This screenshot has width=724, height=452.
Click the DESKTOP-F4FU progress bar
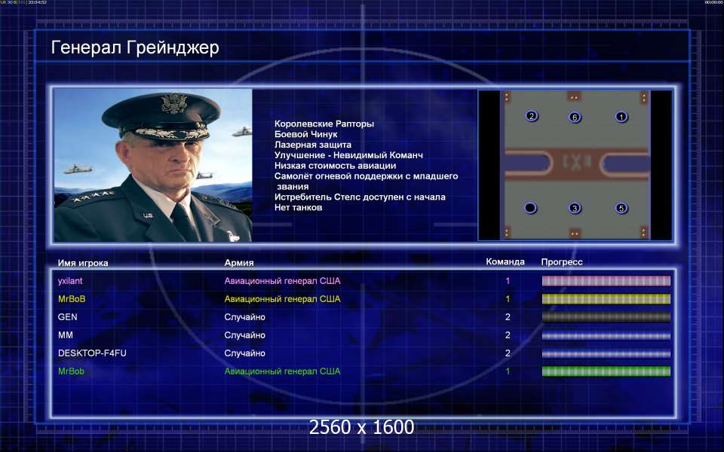(606, 353)
